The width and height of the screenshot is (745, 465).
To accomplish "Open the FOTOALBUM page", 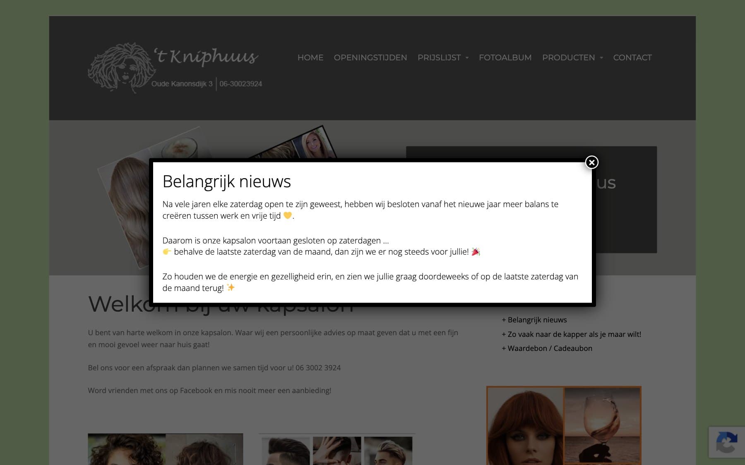I will pos(505,57).
